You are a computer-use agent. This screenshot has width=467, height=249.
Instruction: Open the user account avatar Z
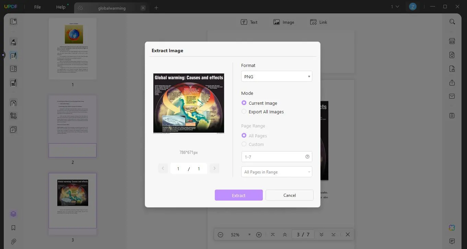[x=413, y=7]
